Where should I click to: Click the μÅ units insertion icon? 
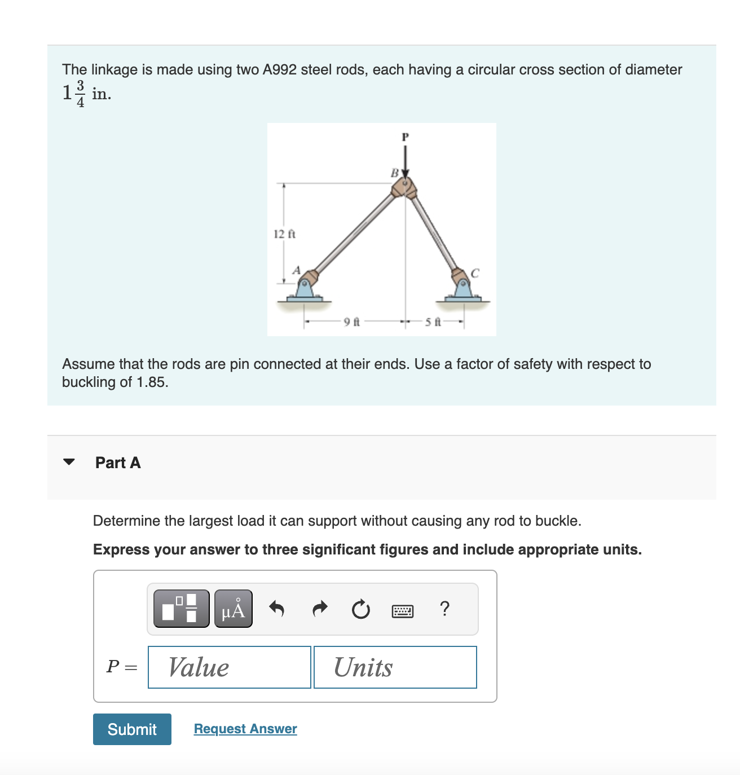(233, 609)
